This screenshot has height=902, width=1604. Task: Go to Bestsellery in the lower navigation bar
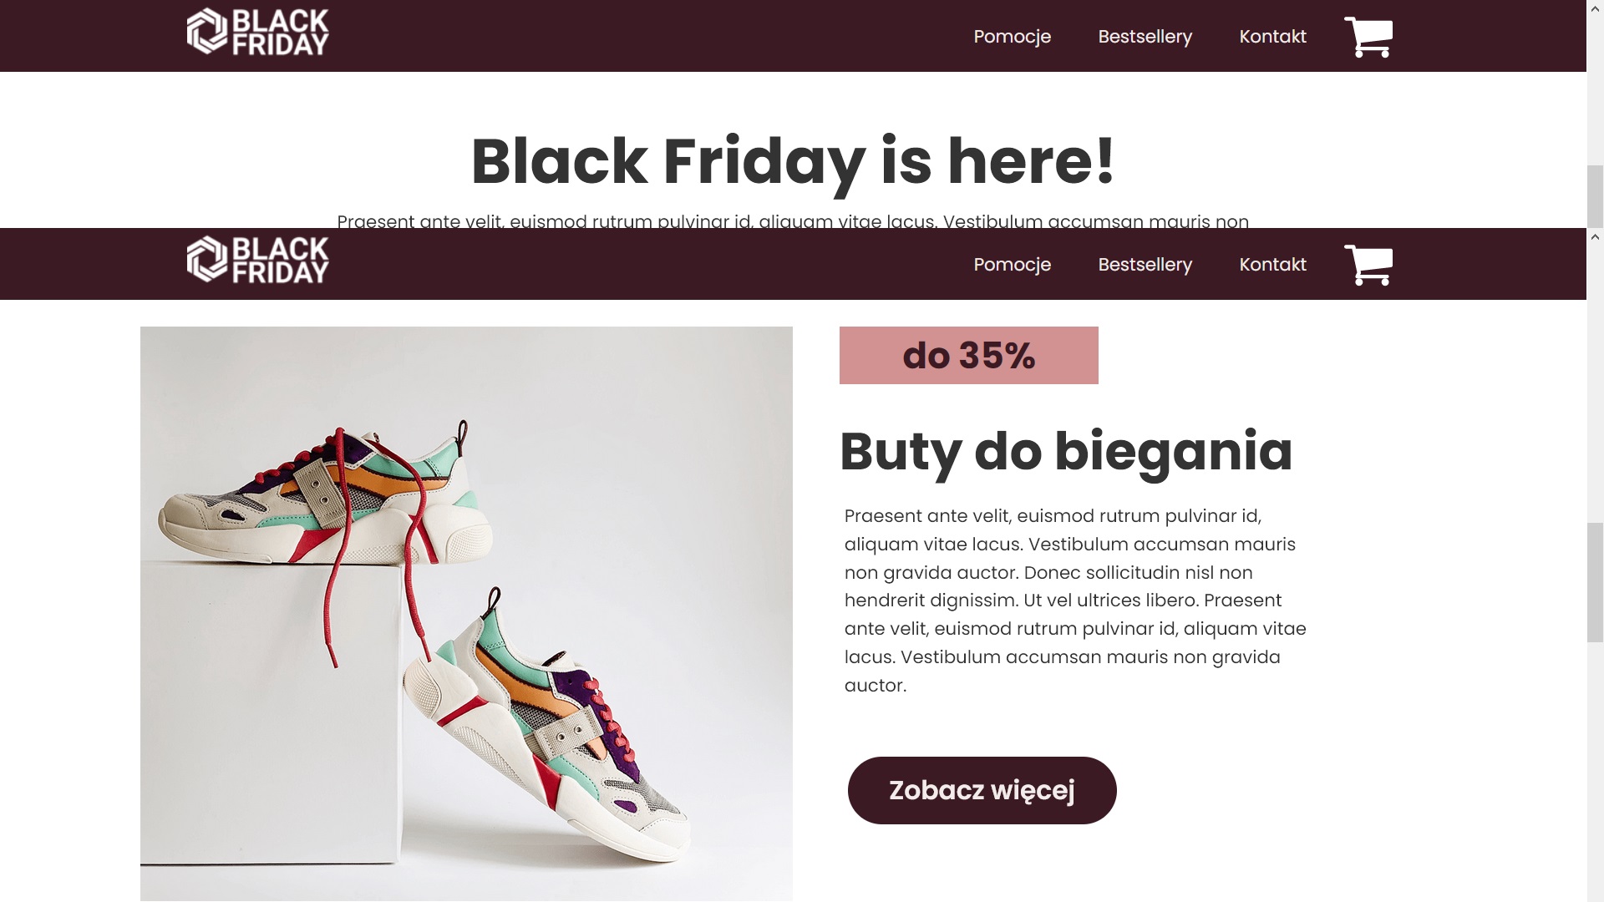[1145, 265]
